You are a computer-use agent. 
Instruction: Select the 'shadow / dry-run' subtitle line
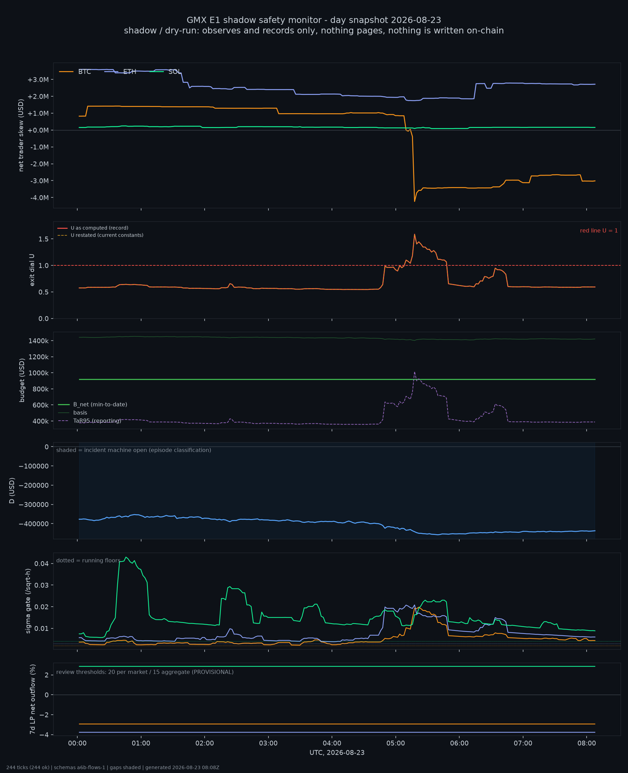[x=314, y=30]
